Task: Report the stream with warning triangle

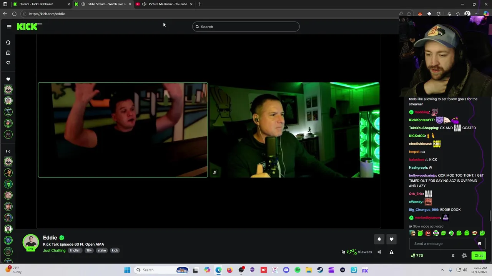Action: [x=391, y=252]
